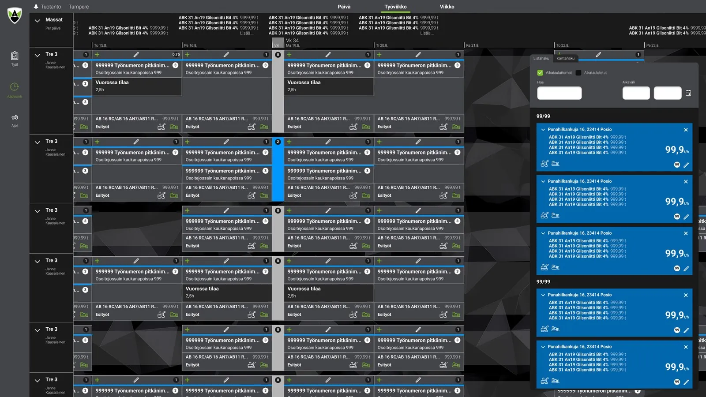
Task: Click Lisää... under the Ti 20.8. mass list
Action: [x=426, y=33]
